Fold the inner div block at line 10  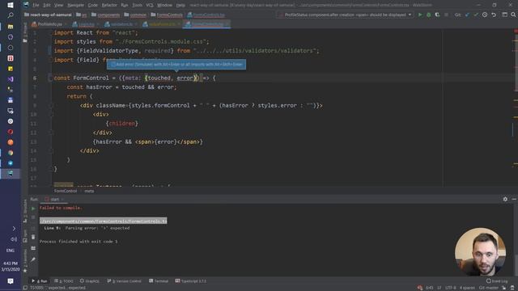(52, 115)
